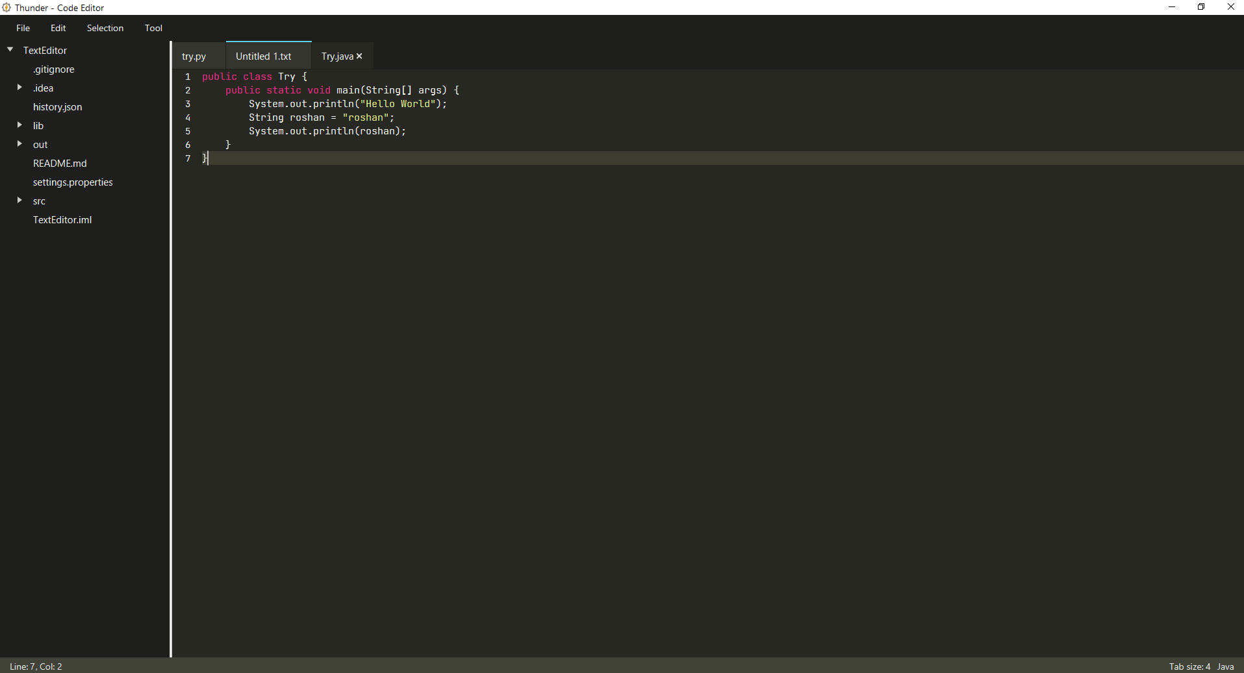Open the File menu
Image resolution: width=1244 pixels, height=673 pixels.
click(22, 28)
